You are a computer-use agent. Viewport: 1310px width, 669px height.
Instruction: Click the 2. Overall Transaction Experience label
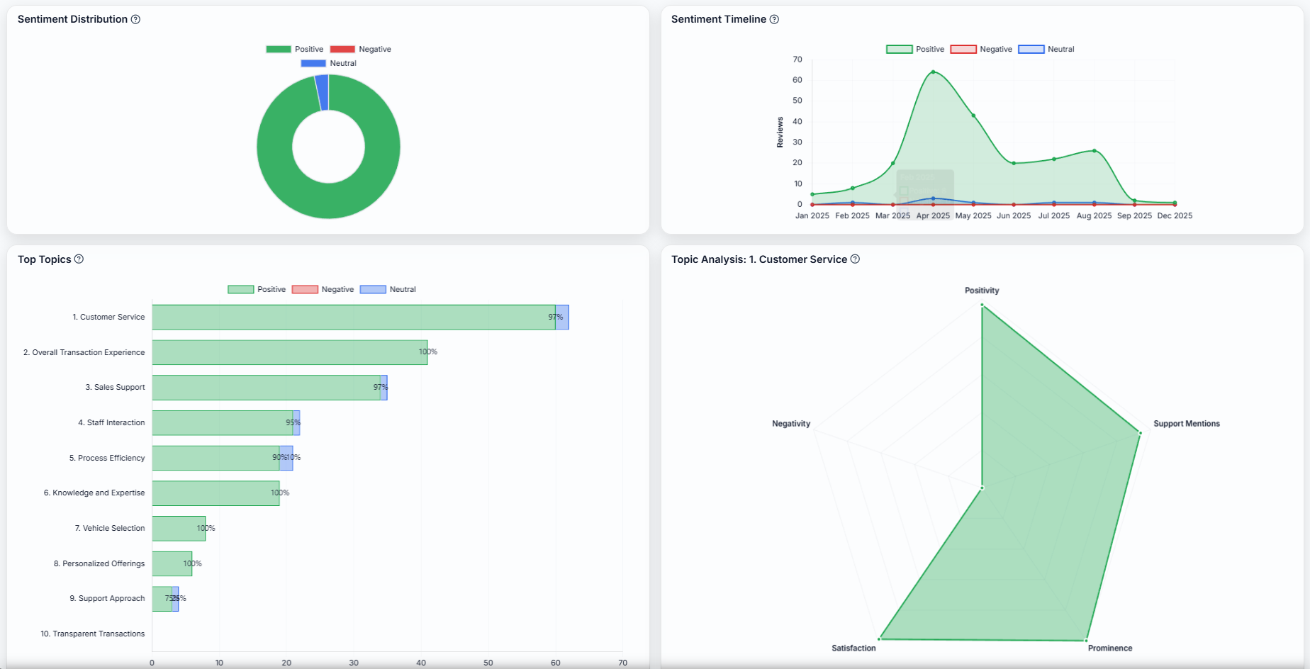coord(84,352)
